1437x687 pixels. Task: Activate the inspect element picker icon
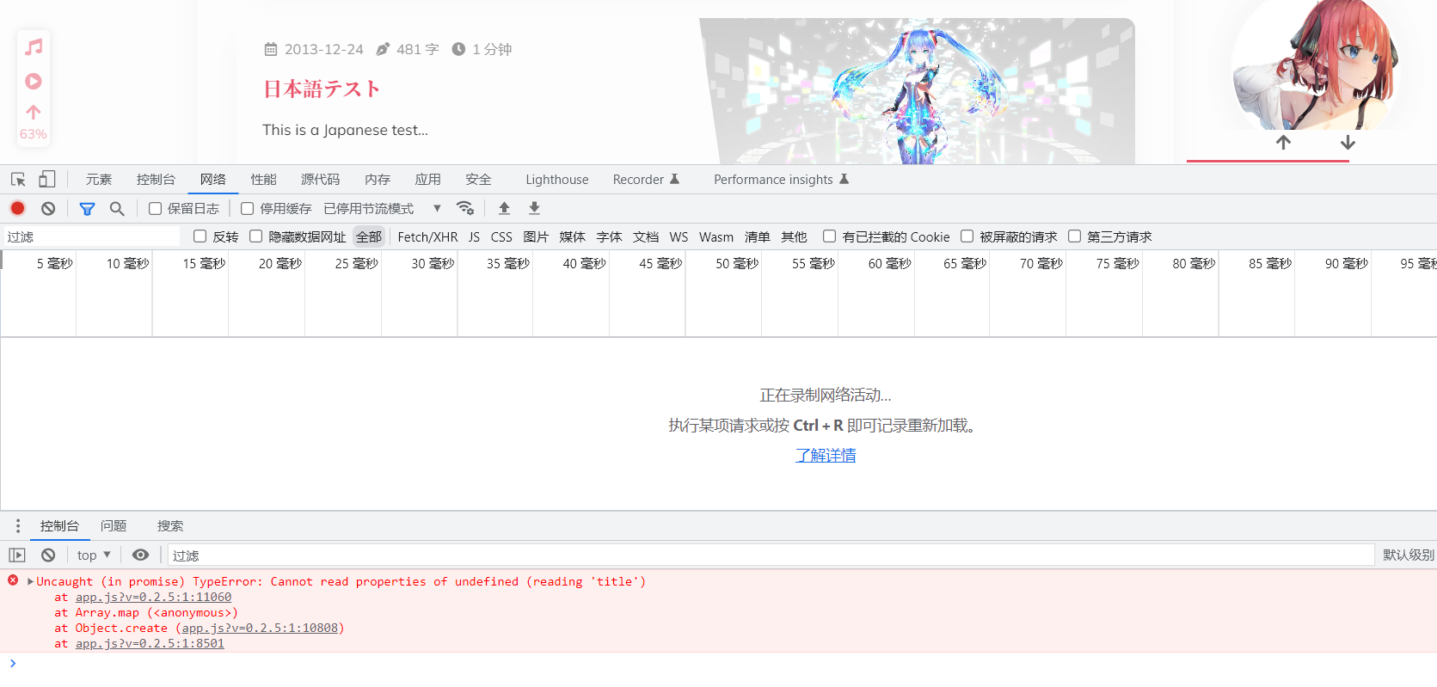[18, 179]
